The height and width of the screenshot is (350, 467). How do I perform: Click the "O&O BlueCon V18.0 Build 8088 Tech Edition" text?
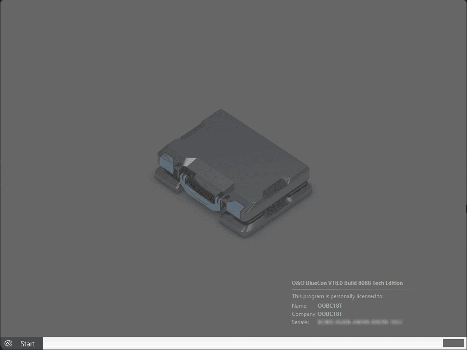coord(347,283)
